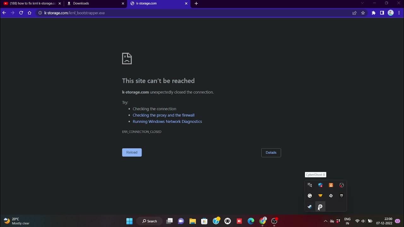Open battery status tray icon
This screenshot has width=404, height=227.
pos(370,221)
